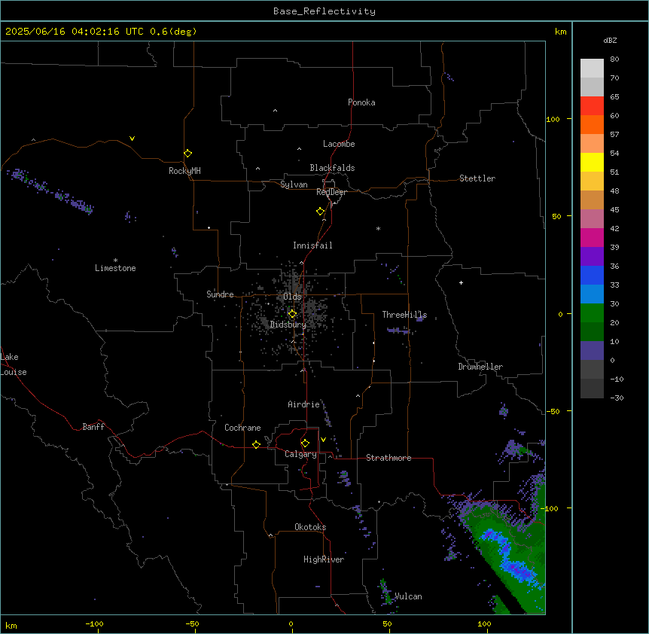
Task: Click the Olds town label
Action: [x=292, y=297]
